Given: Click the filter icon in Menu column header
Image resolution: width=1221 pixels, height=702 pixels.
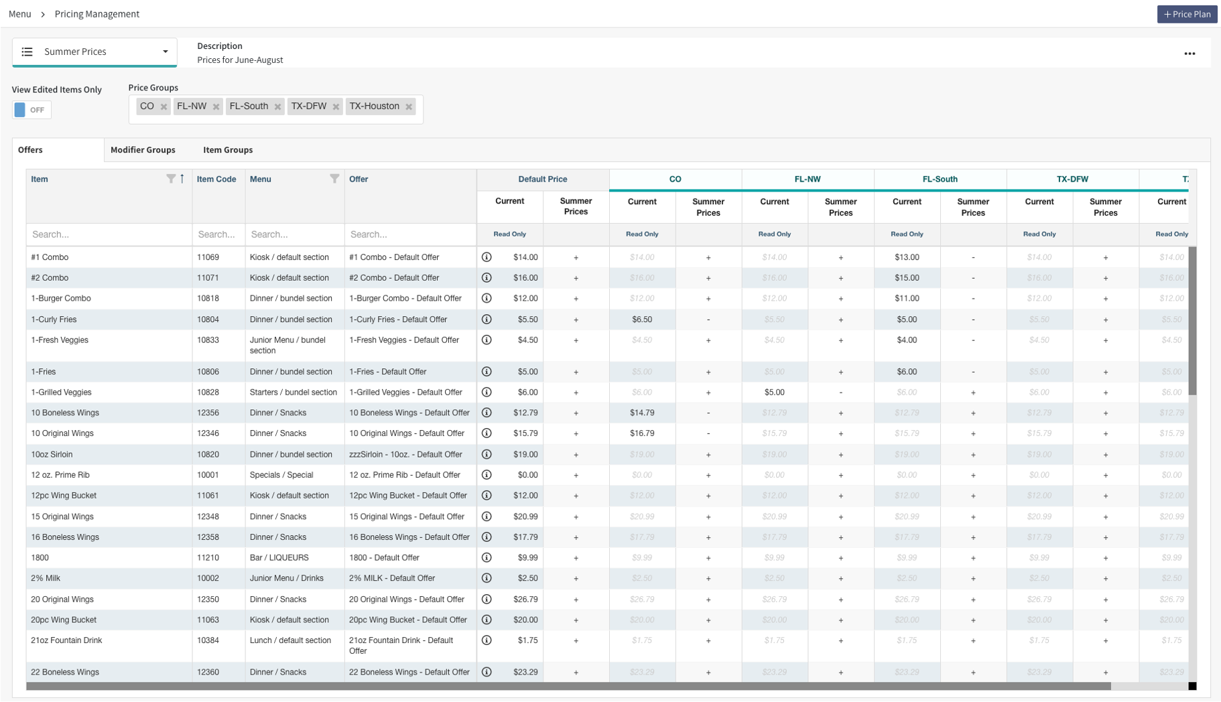Looking at the screenshot, I should (334, 179).
